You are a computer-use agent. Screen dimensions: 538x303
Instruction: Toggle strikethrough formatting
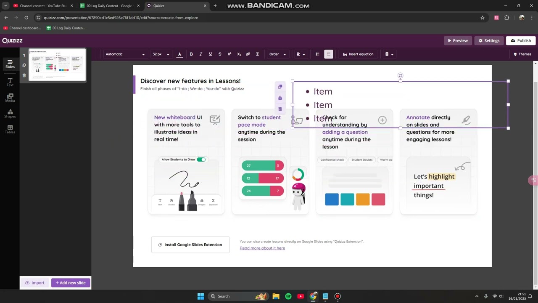coord(220,54)
